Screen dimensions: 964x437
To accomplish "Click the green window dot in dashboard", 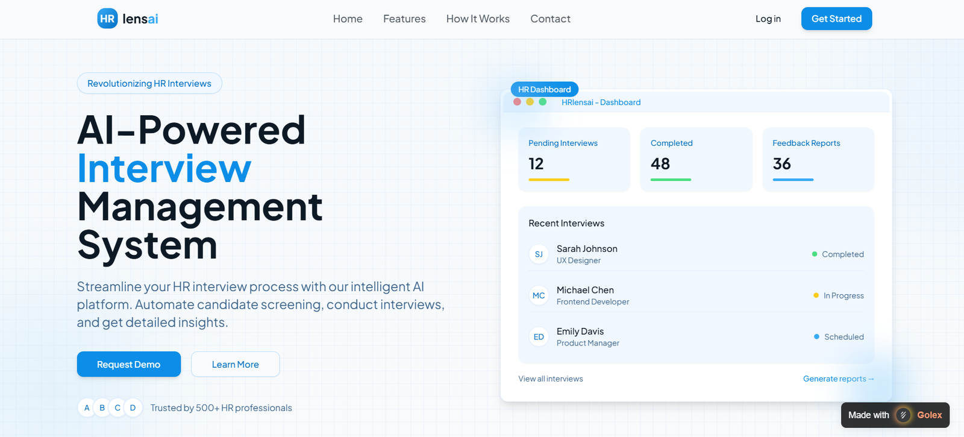I will pyautogui.click(x=543, y=102).
